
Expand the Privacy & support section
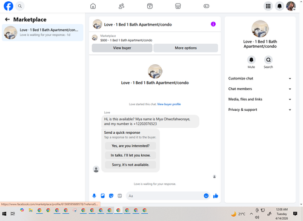click(260, 110)
